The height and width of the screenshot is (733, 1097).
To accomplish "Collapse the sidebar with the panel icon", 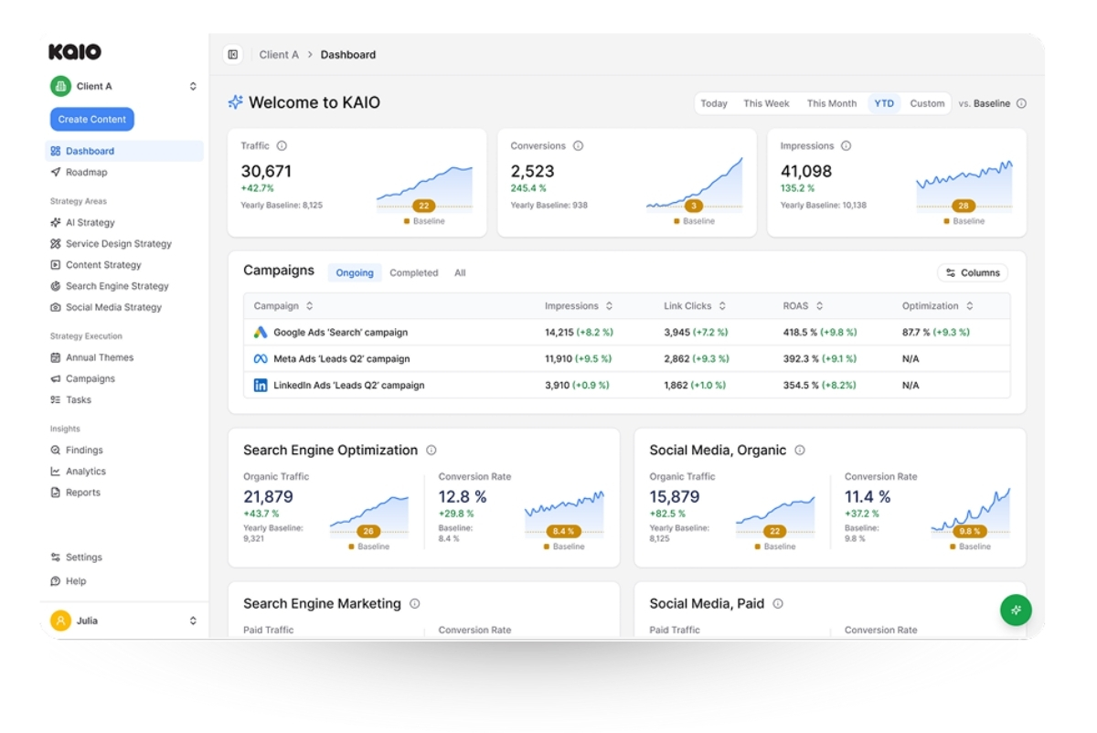I will [233, 54].
